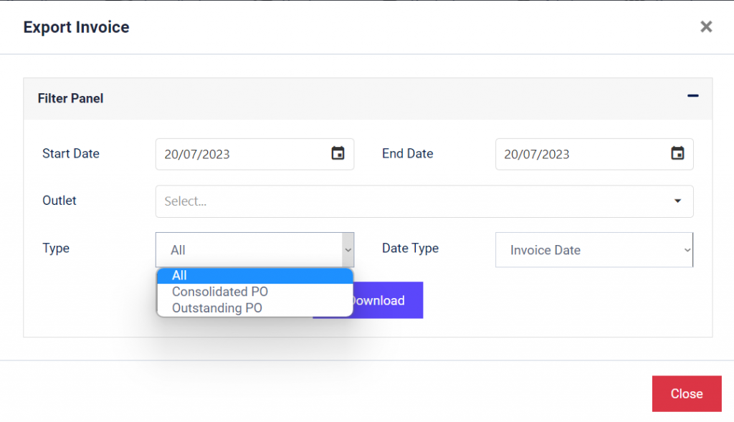Click the Start Date field showing 20/07/2023

[x=237, y=154]
